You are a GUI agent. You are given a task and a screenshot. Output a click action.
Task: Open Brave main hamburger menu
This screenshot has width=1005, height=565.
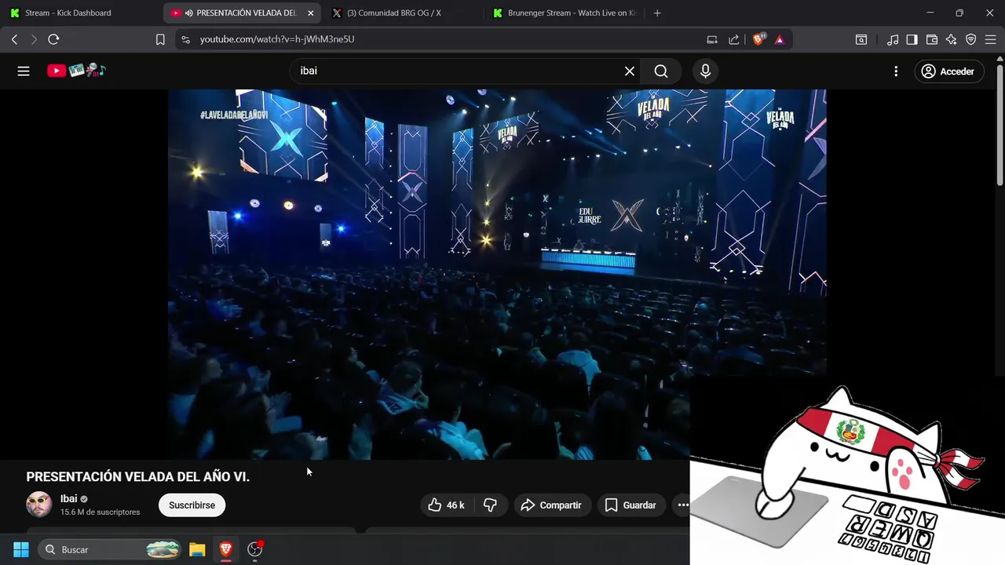[x=990, y=39]
